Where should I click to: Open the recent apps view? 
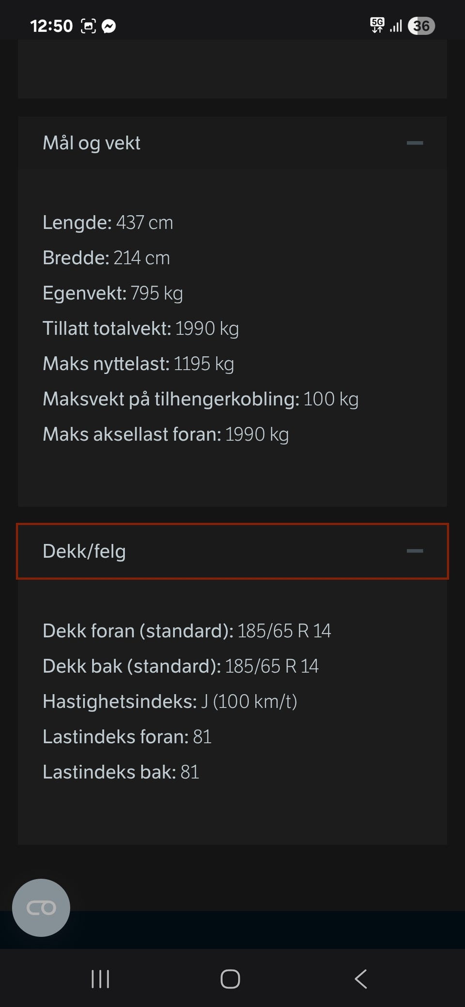(100, 979)
